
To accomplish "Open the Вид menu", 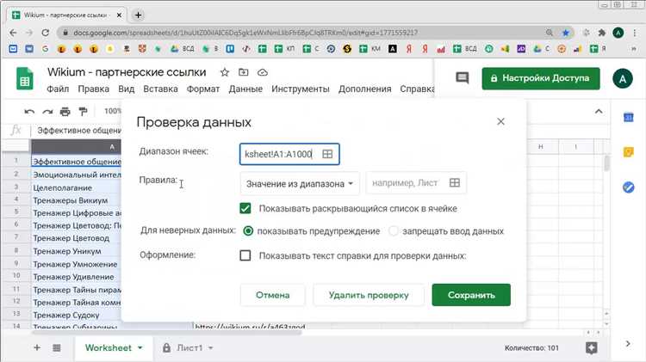I will 126,89.
